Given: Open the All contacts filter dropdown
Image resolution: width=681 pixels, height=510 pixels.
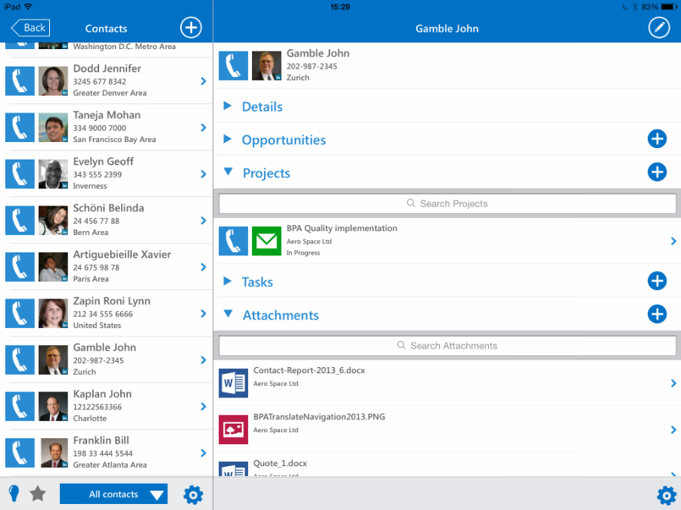Looking at the screenshot, I should pos(113,494).
